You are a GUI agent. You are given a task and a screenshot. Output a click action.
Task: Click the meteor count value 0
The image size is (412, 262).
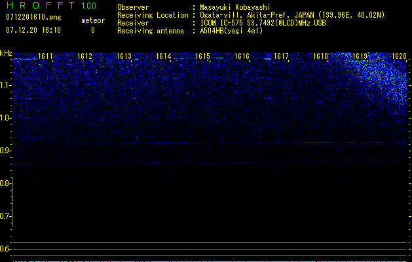93,30
